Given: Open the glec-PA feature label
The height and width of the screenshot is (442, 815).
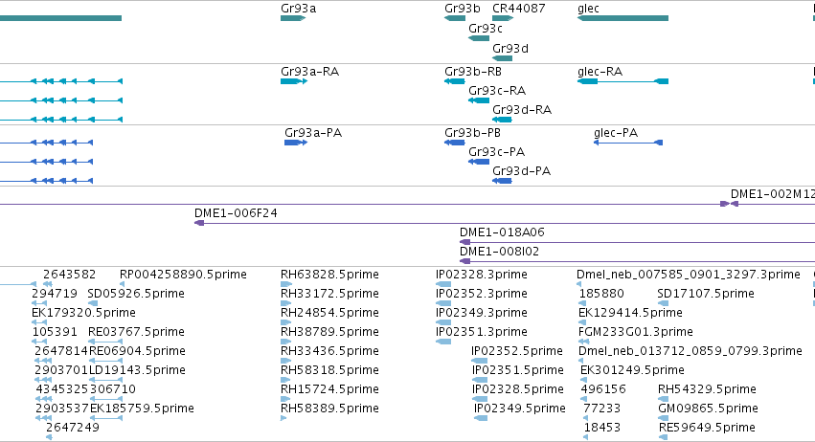Looking at the screenshot, I should [616, 133].
